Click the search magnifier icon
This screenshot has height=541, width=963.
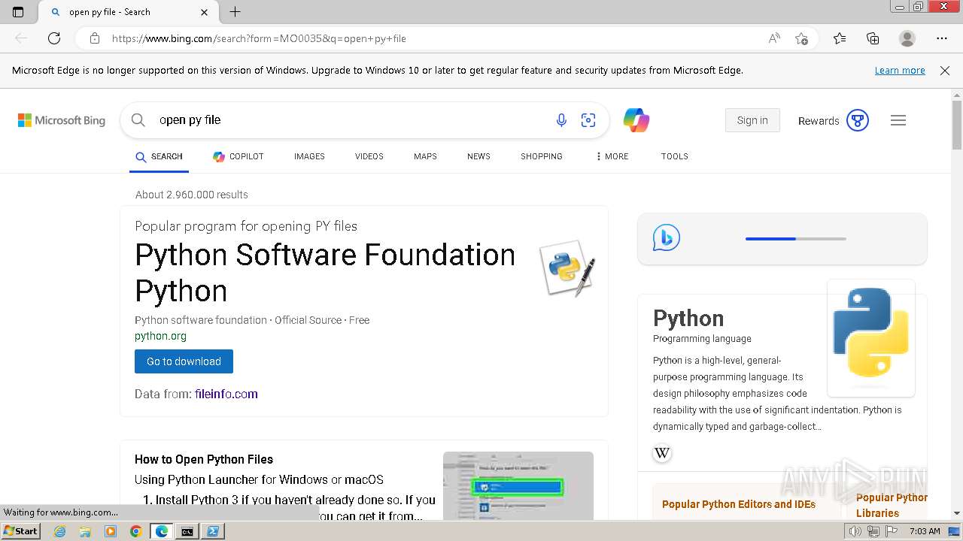click(x=138, y=120)
